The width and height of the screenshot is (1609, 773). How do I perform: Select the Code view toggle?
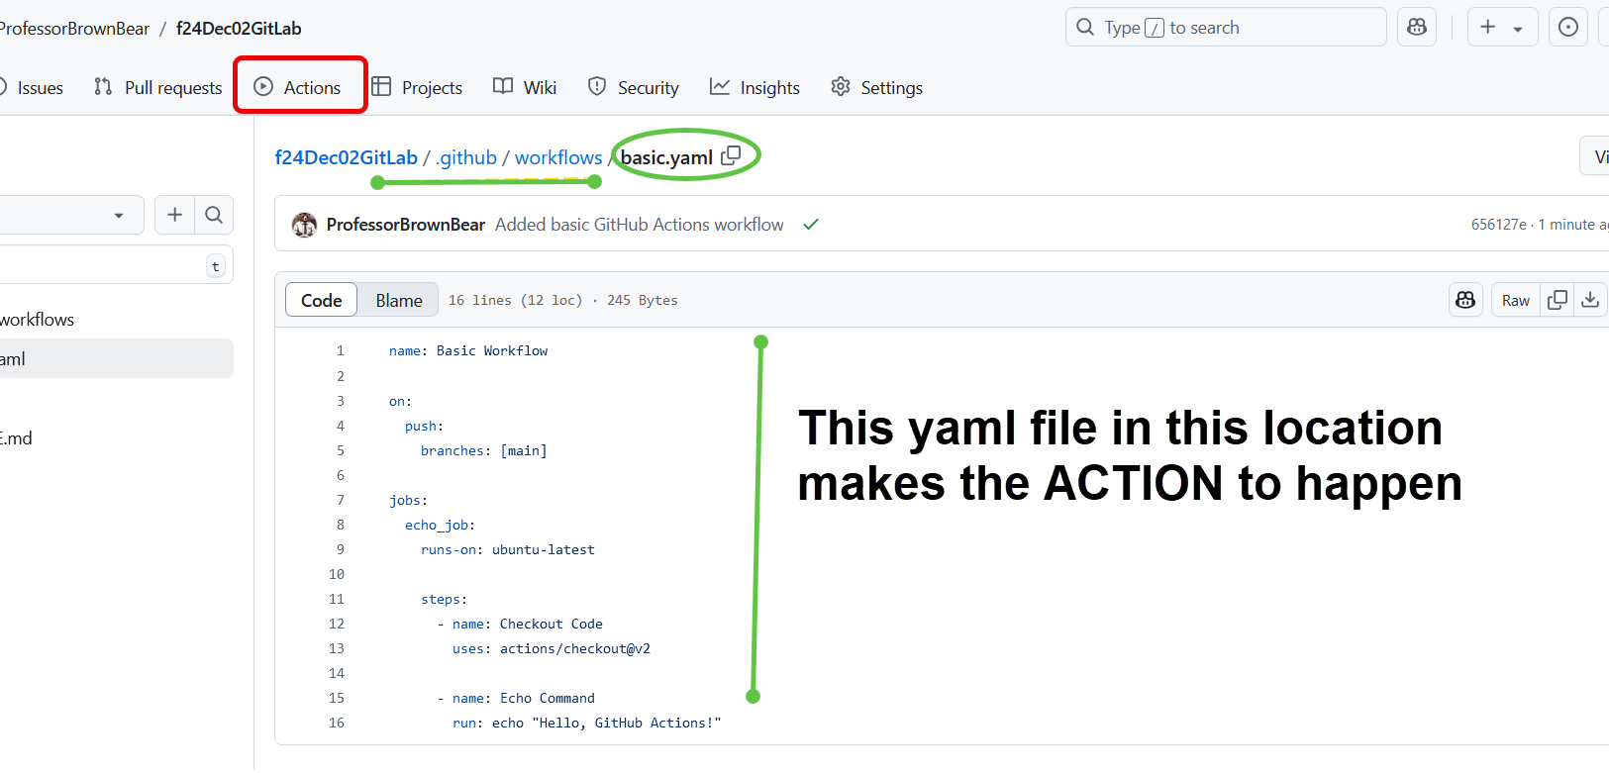coord(322,300)
